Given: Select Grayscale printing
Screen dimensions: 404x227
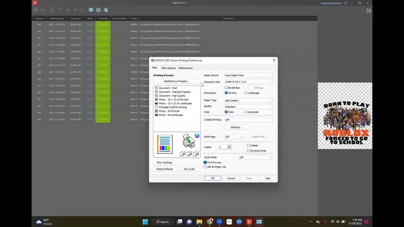Looking at the screenshot, I should (246, 112).
